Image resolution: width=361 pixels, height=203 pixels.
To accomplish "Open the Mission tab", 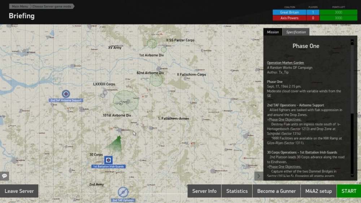I will (x=273, y=32).
